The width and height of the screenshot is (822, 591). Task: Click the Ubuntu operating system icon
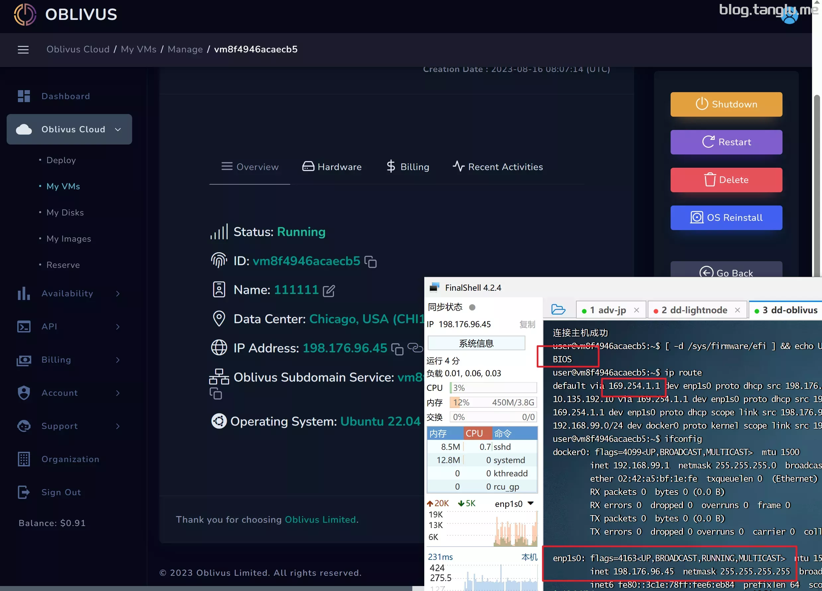219,421
